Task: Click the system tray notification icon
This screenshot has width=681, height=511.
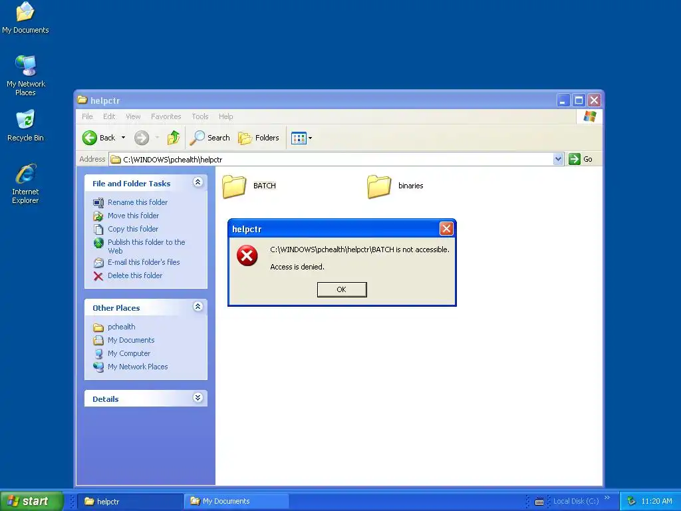Action: (632, 502)
